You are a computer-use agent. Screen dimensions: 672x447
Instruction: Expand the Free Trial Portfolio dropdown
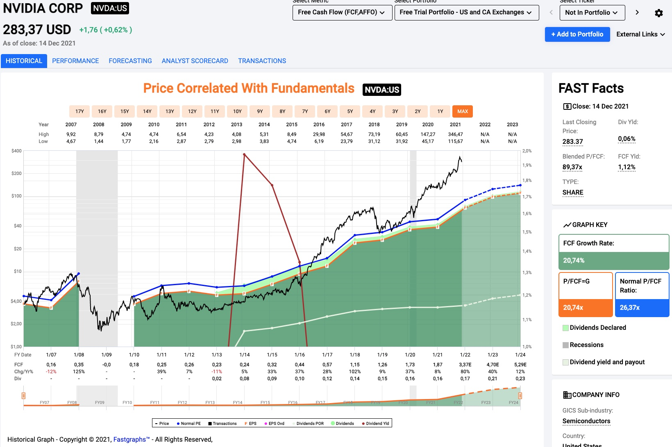coord(466,13)
